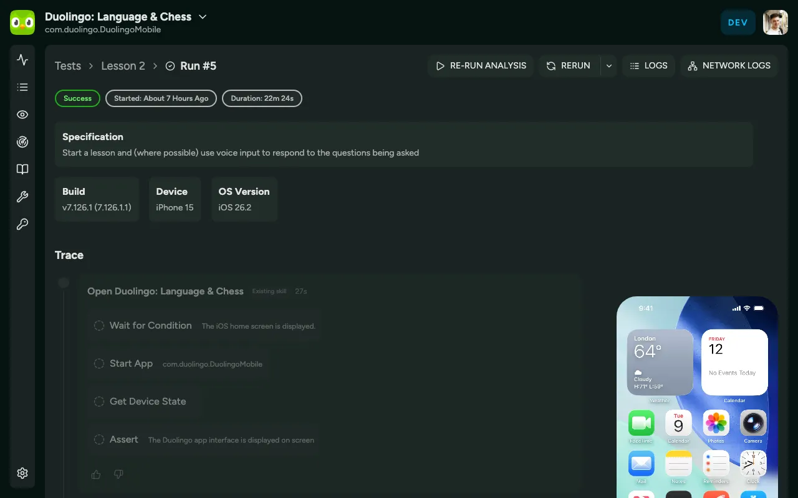Select the Get Device State step
The image size is (798, 498).
tap(144, 402)
